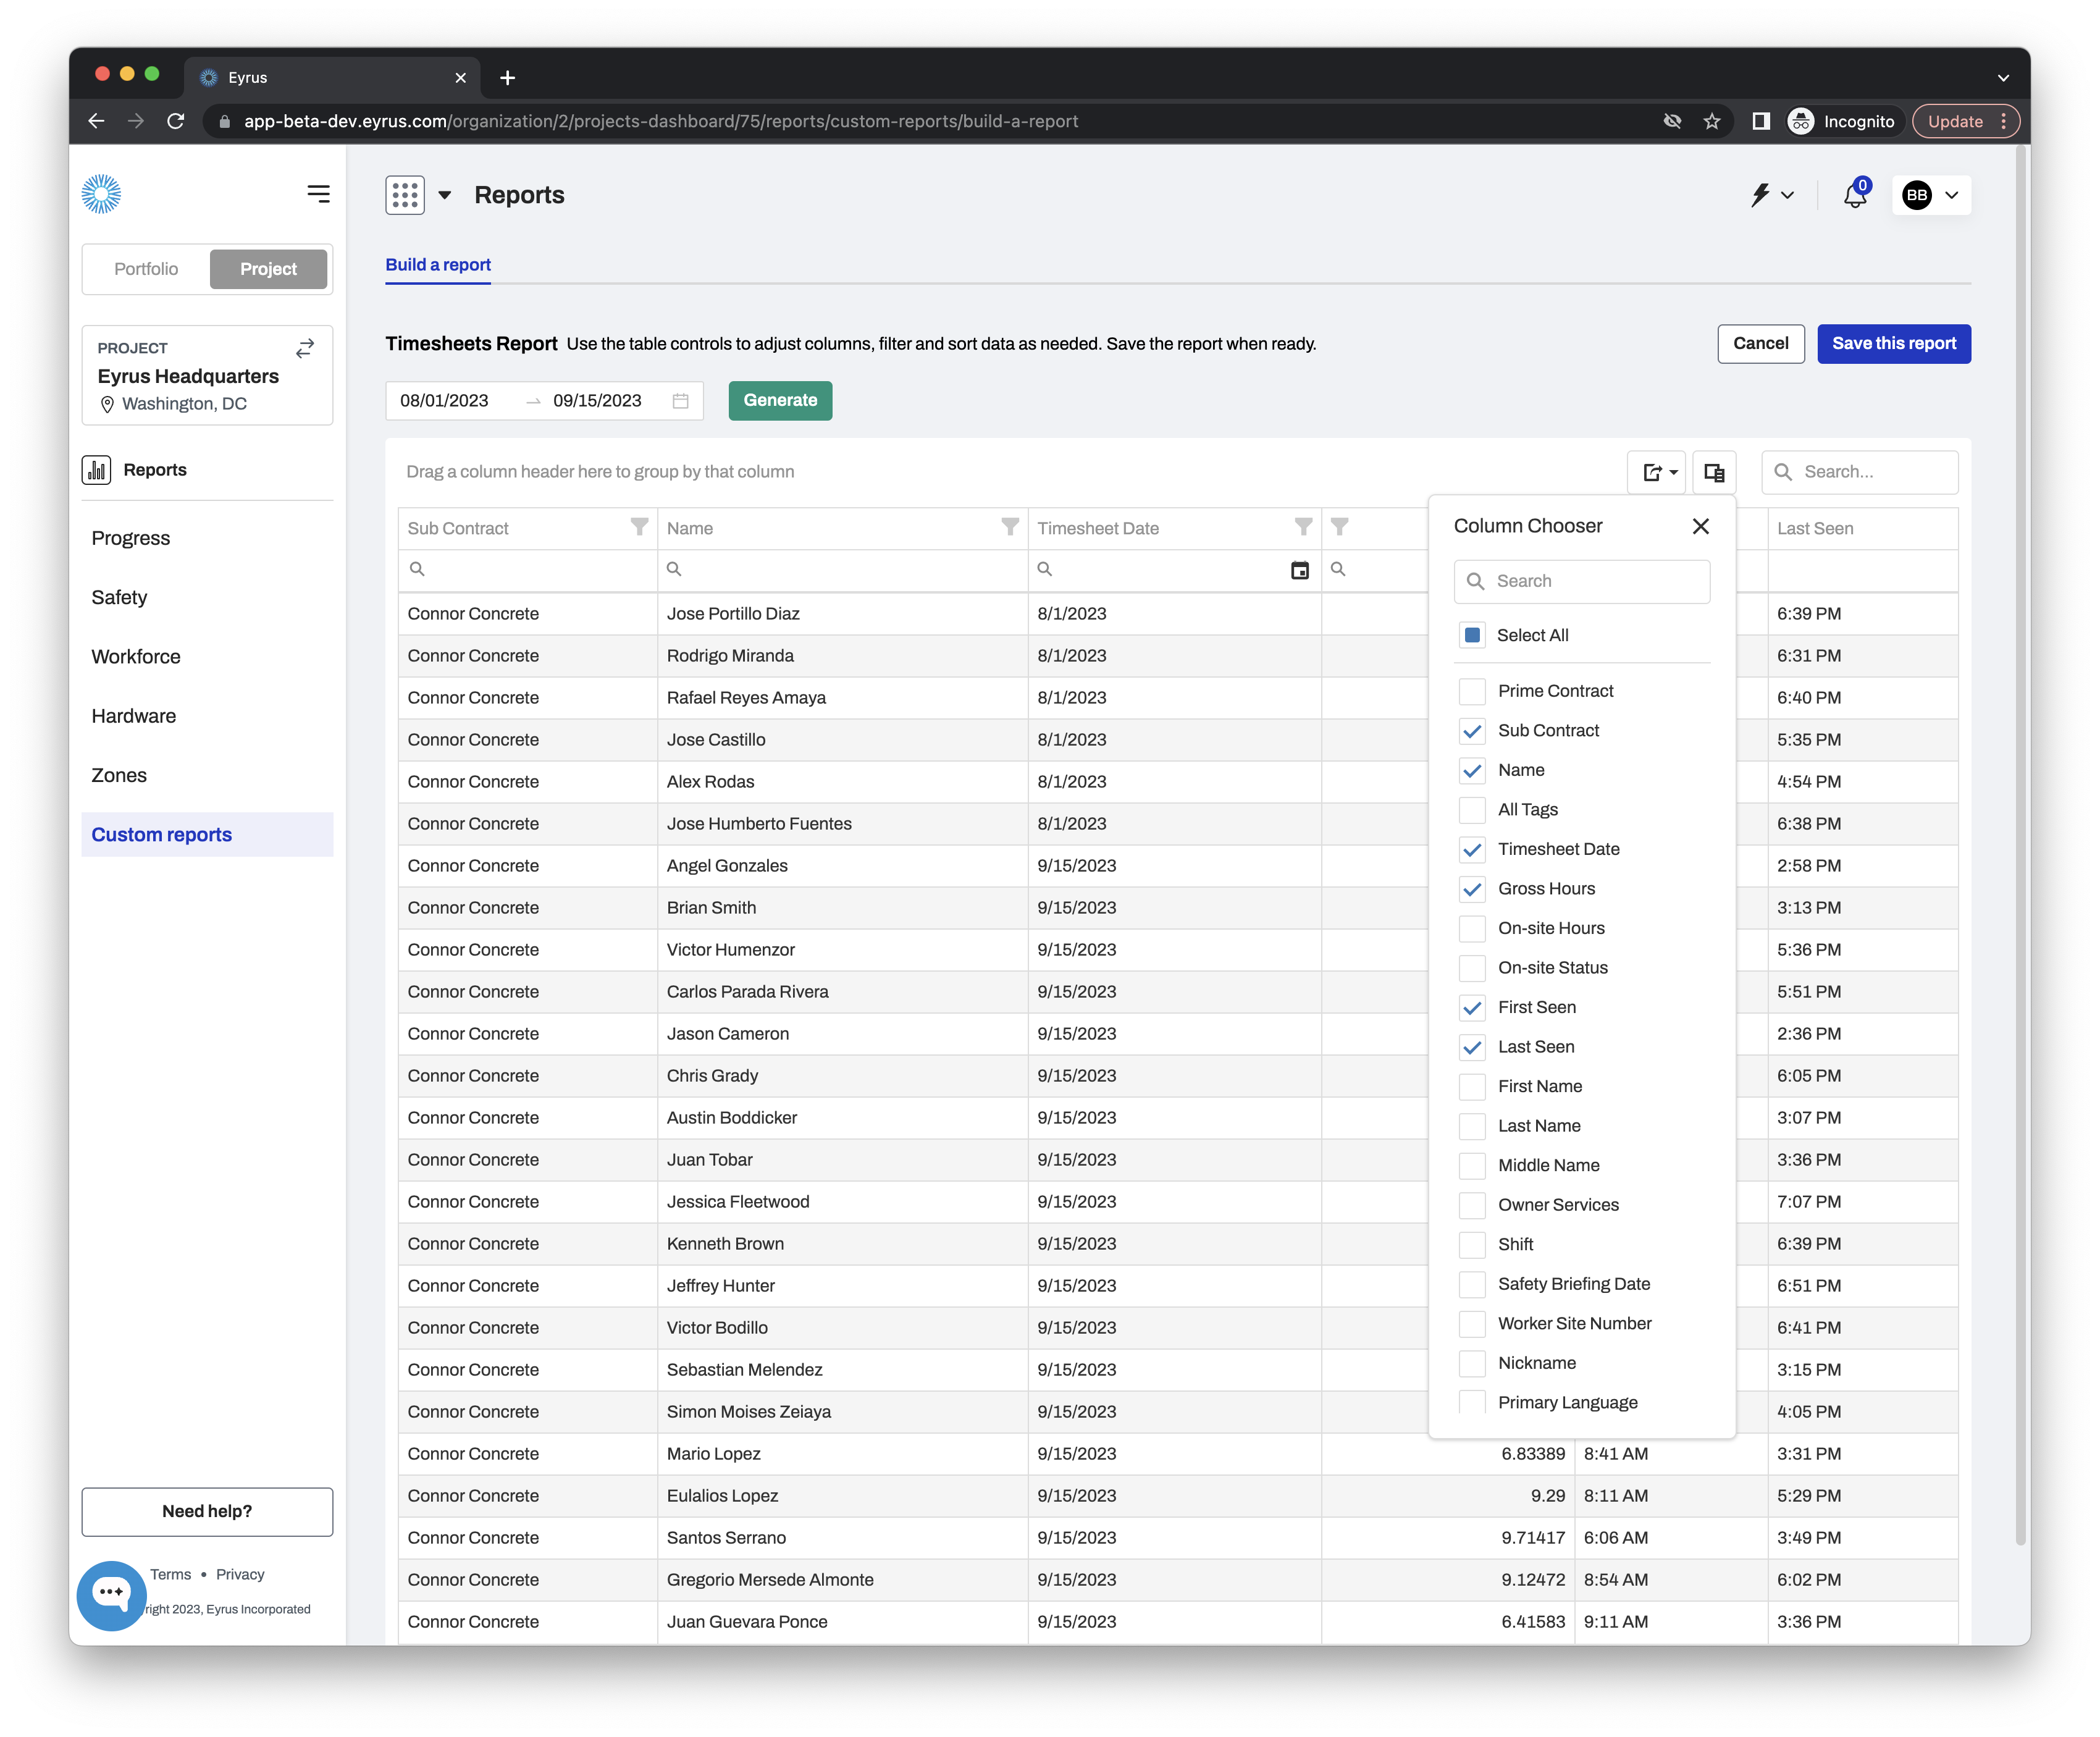Click the start date 08/01/2023 field
This screenshot has width=2100, height=1737.
444,400
